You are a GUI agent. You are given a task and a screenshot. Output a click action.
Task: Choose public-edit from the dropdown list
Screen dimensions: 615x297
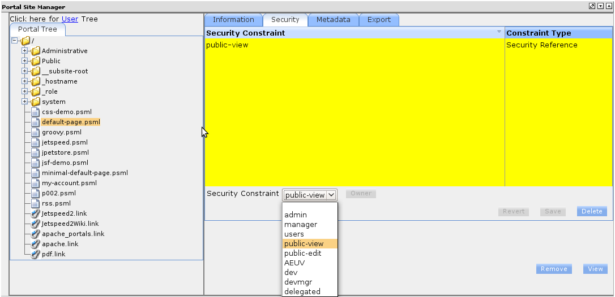point(302,254)
